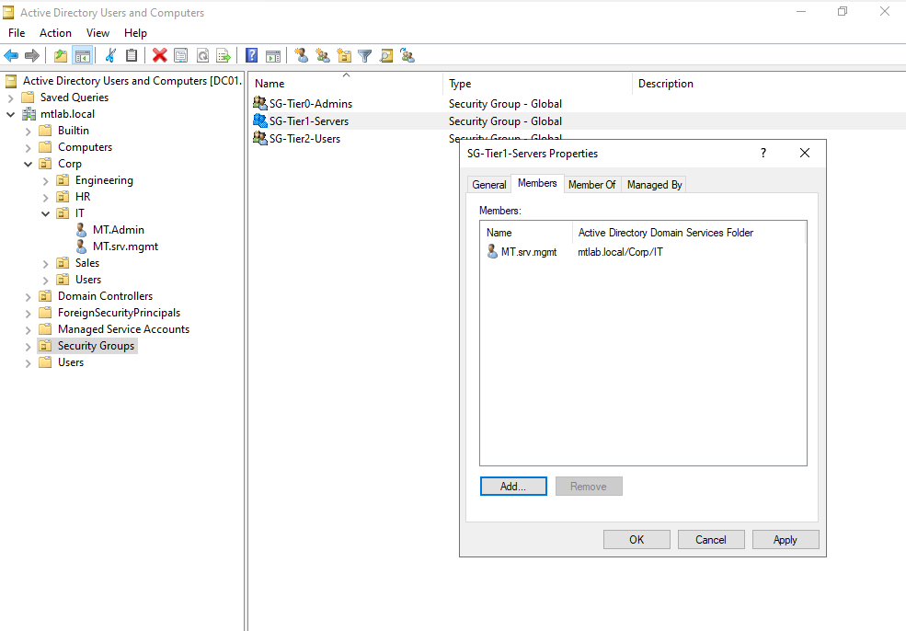
Task: Click the Back arrow toolbar icon
Action: tap(11, 55)
